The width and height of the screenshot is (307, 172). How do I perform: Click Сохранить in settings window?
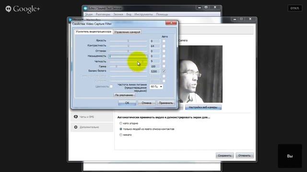pyautogui.click(x=224, y=156)
